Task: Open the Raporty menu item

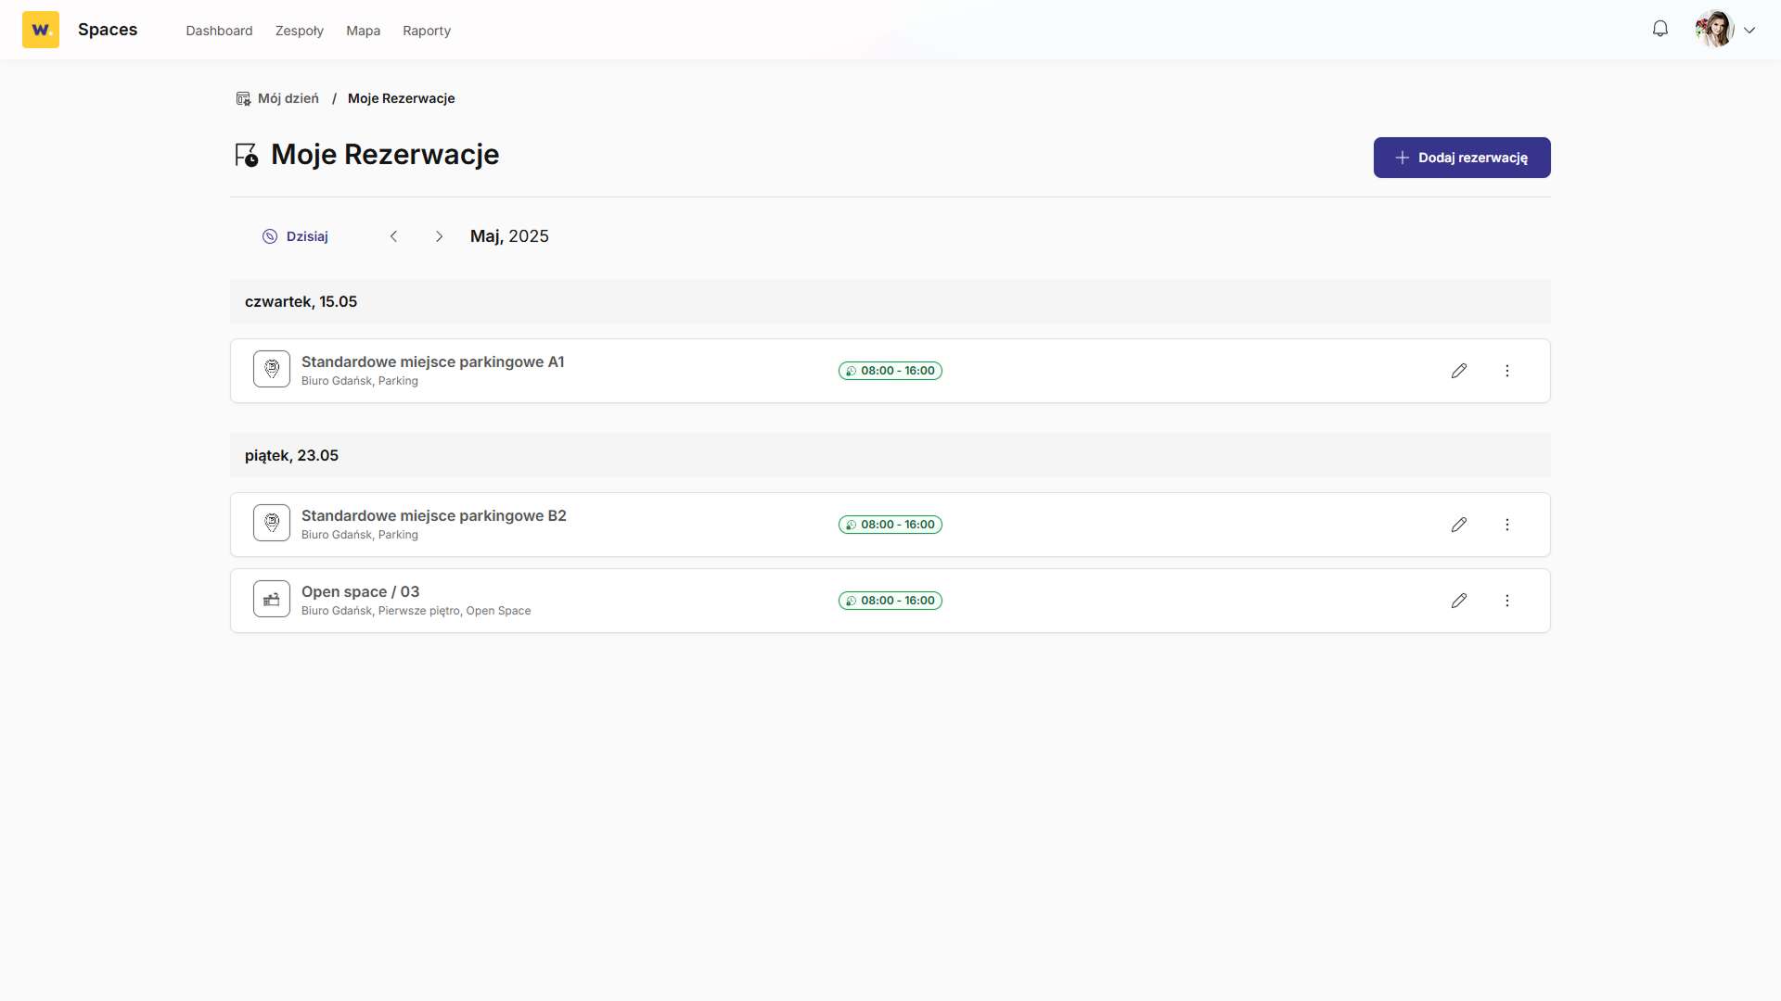Action: click(427, 31)
